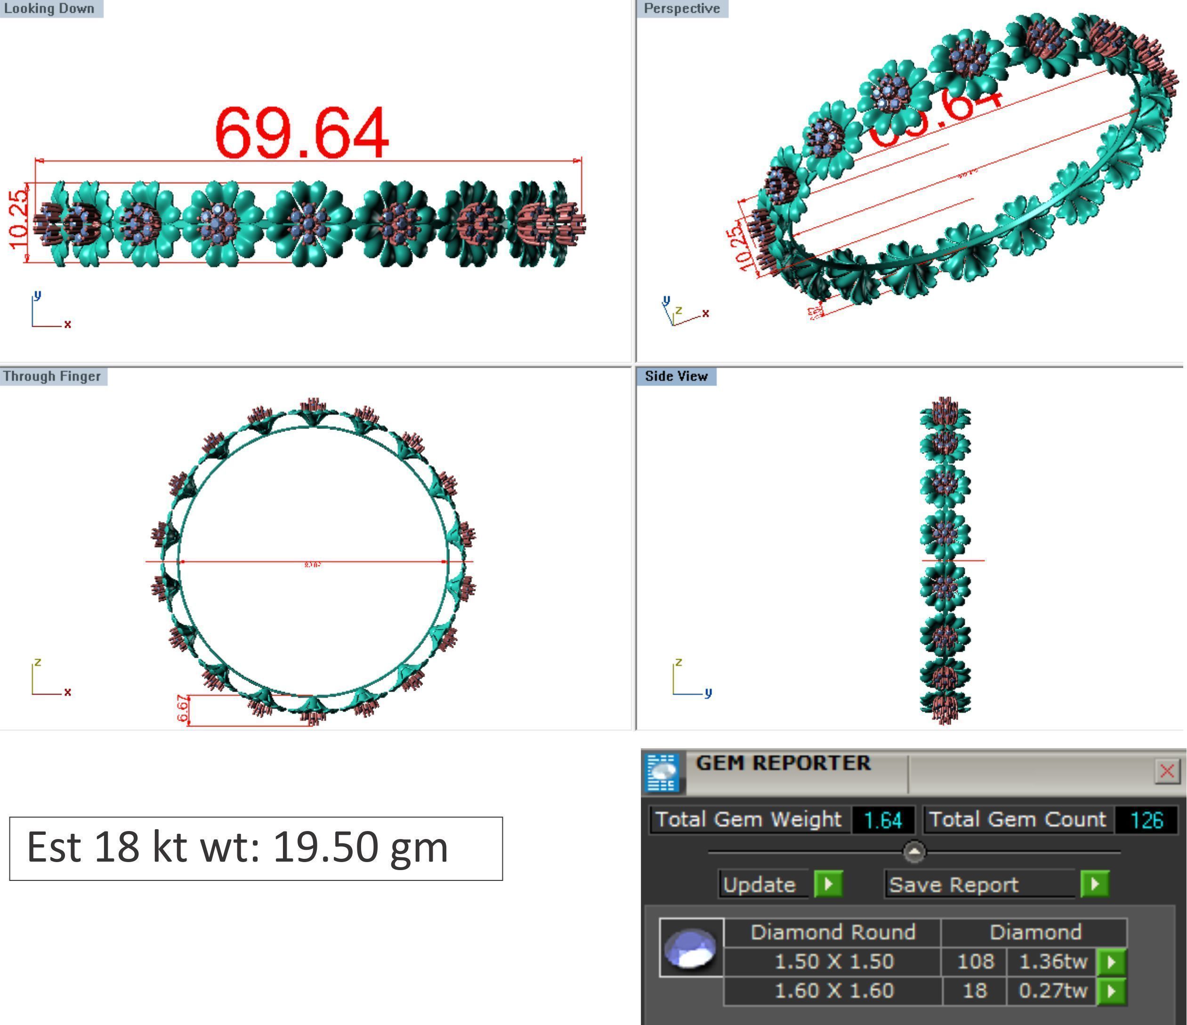Click green arrow for 1.50 X 1.50 row
Viewport: 1187px width, 1025px height.
(x=1111, y=961)
